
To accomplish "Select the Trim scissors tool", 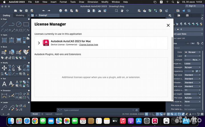I will click(19, 68).
